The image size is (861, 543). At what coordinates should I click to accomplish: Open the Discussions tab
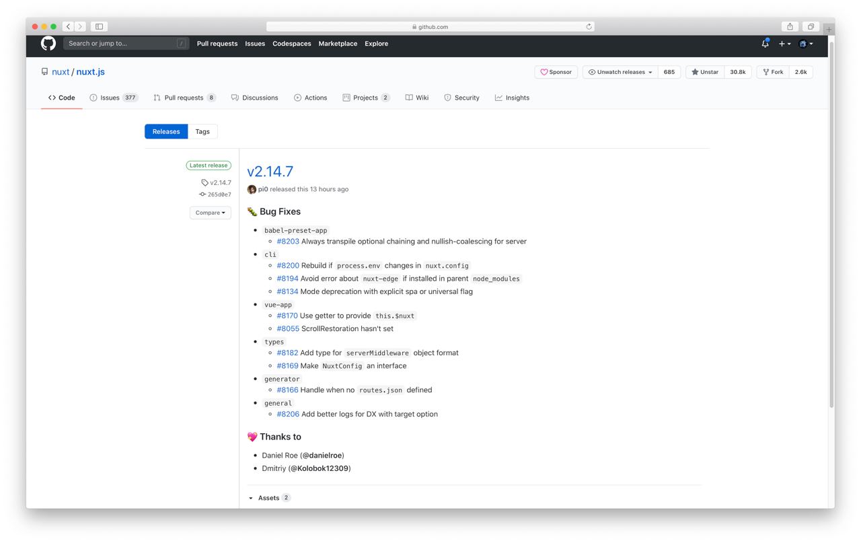click(254, 98)
